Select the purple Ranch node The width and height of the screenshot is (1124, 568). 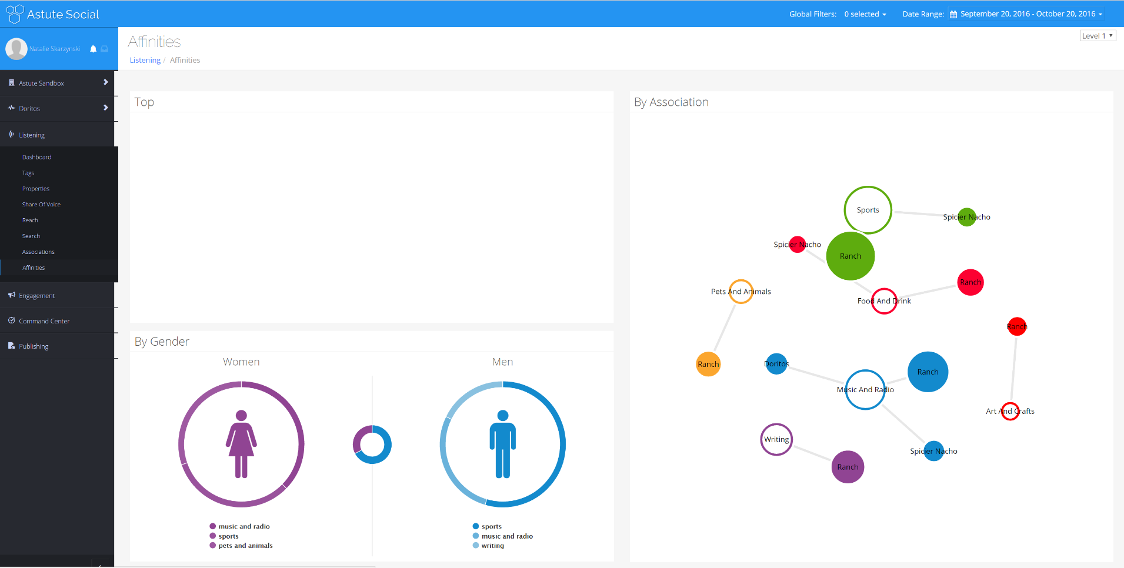(x=848, y=467)
